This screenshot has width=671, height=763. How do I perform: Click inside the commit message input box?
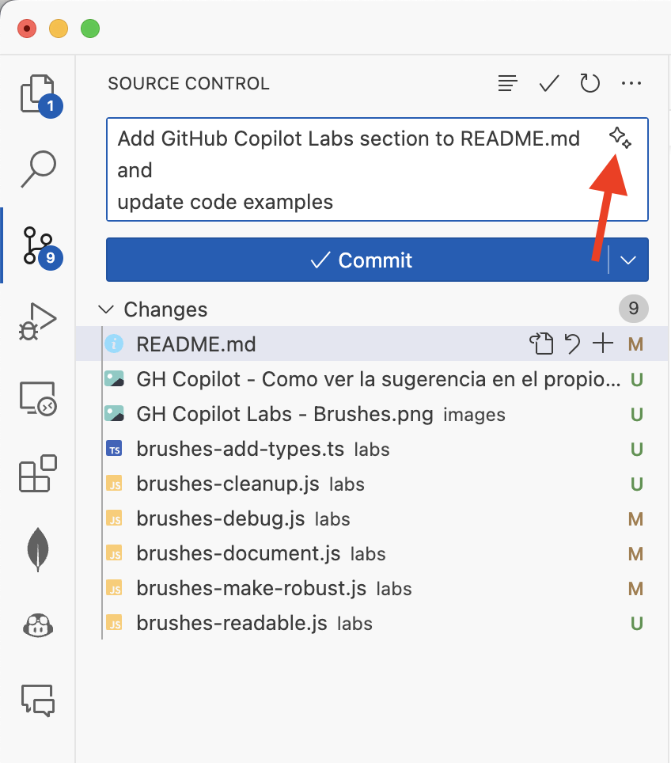(x=377, y=169)
